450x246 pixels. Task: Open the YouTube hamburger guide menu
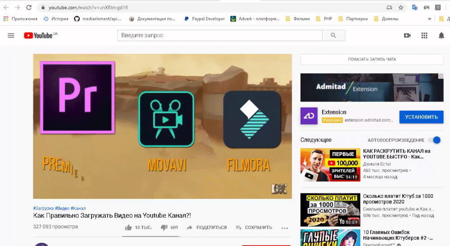point(11,35)
